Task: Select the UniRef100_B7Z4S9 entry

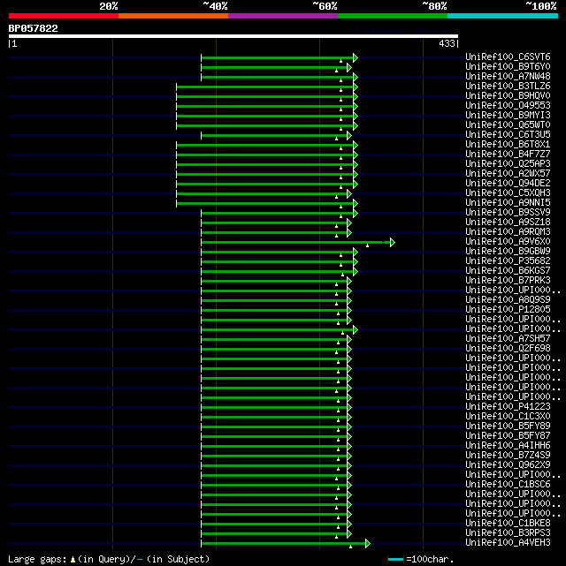Action: pyautogui.click(x=508, y=456)
